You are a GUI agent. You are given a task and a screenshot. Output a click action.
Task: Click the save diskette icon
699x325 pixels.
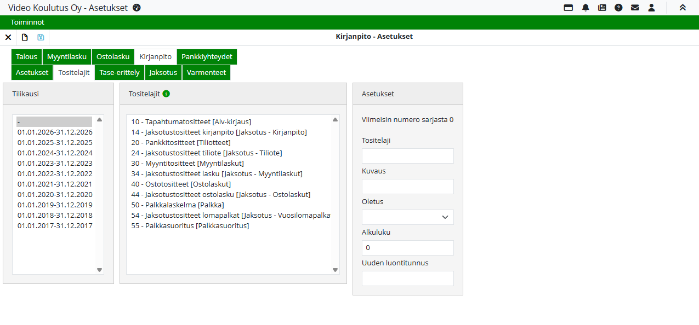click(41, 37)
